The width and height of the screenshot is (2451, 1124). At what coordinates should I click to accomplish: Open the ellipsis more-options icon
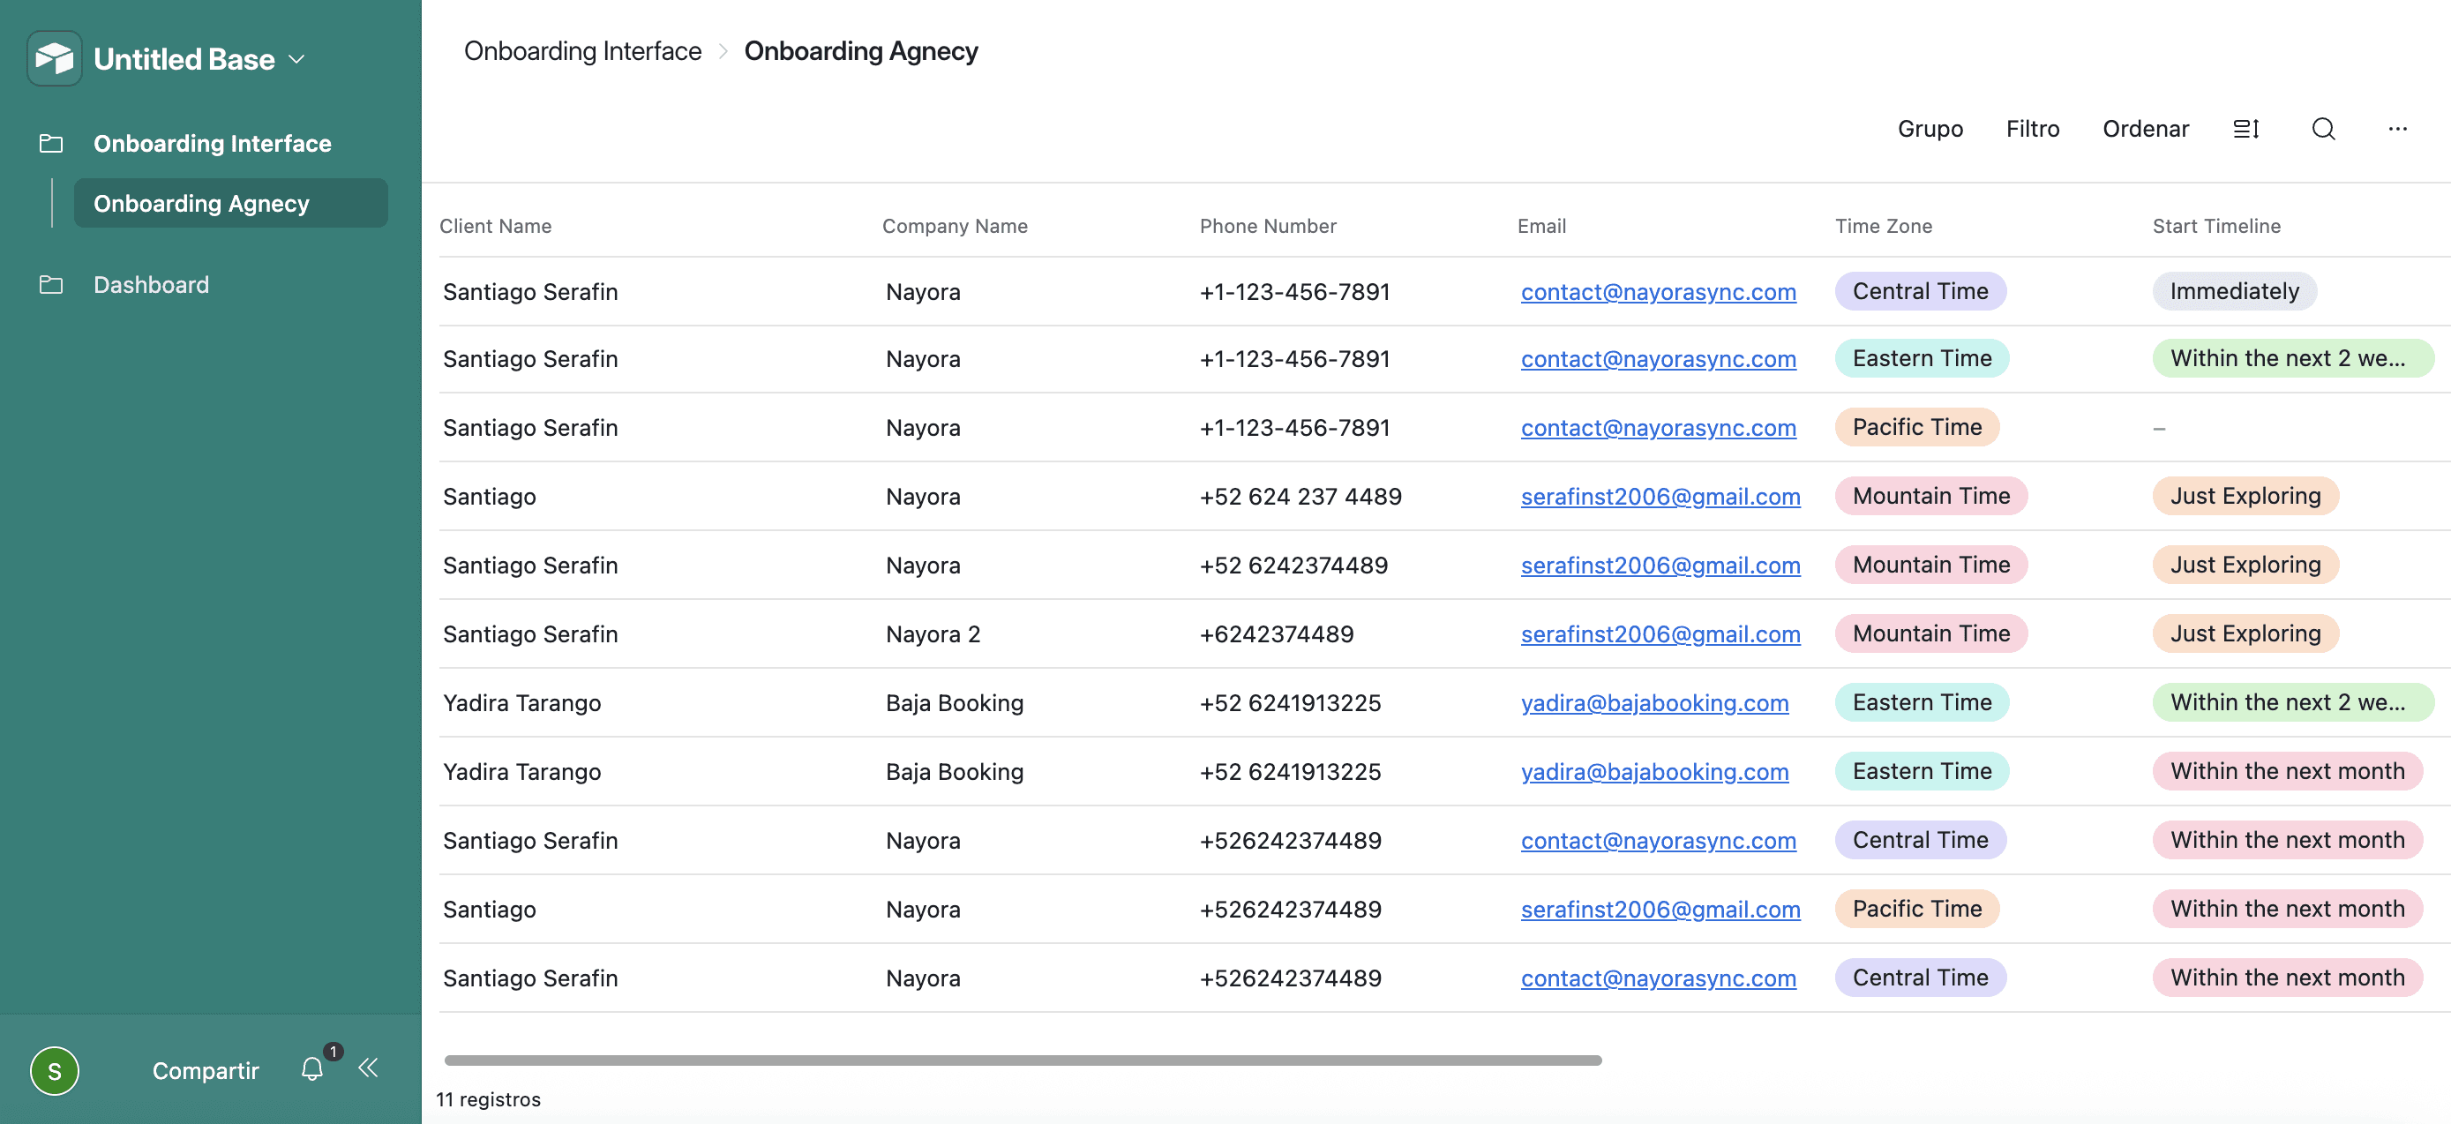pyautogui.click(x=2398, y=129)
